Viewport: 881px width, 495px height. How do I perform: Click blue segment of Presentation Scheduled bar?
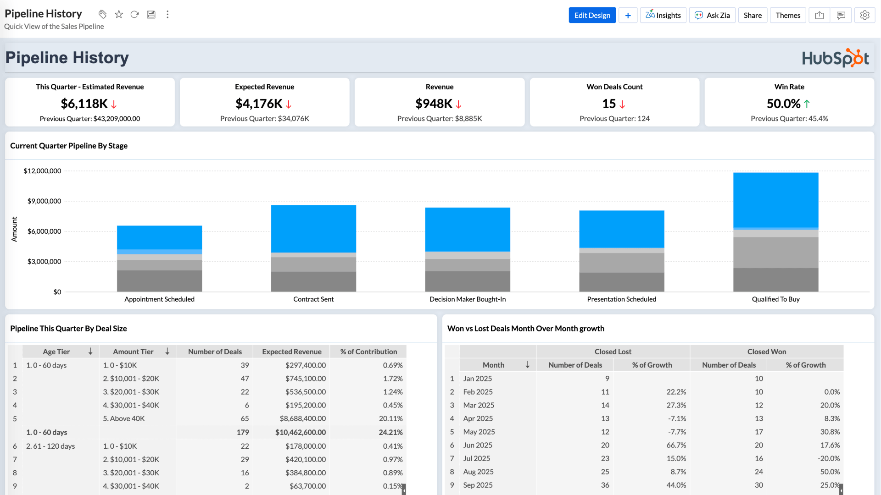click(621, 229)
